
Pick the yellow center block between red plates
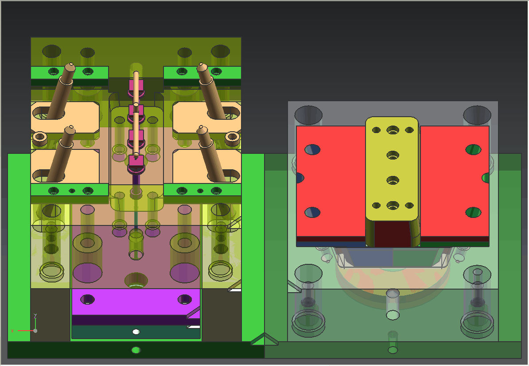[392, 168]
